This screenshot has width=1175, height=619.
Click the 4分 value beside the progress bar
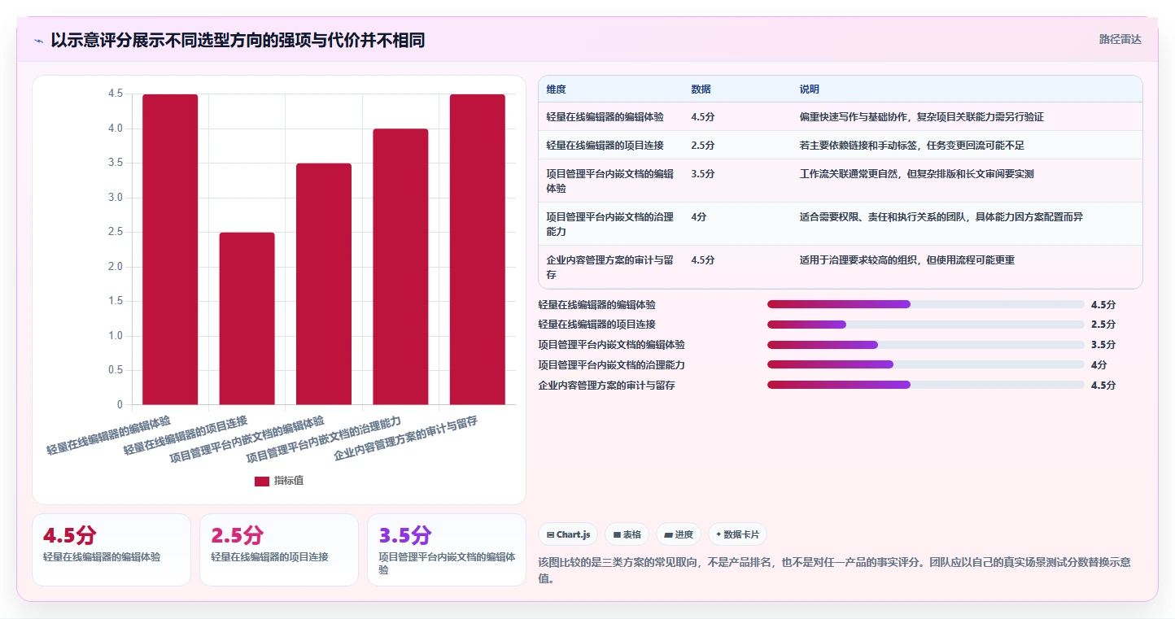pos(1099,364)
